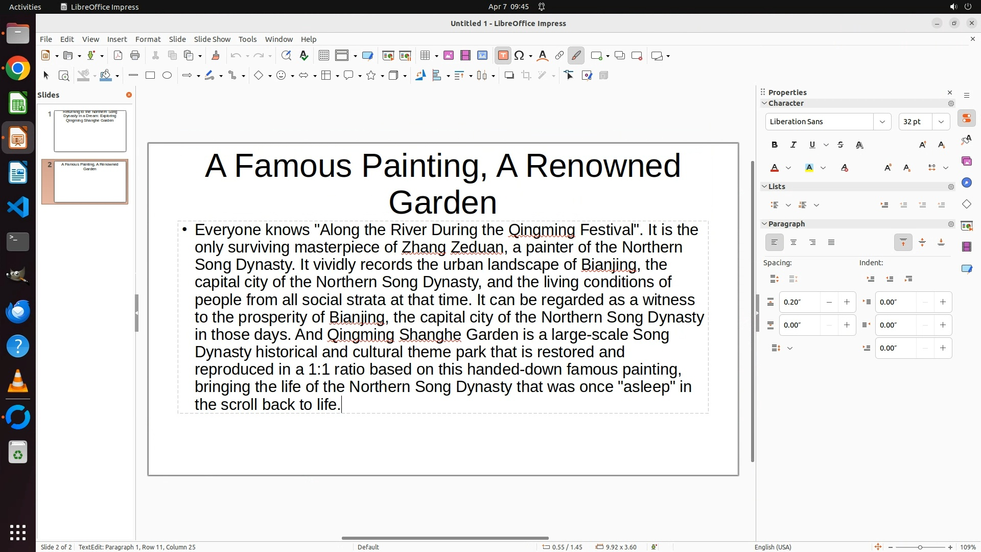Toggle Italic in Character panel

(x=793, y=145)
